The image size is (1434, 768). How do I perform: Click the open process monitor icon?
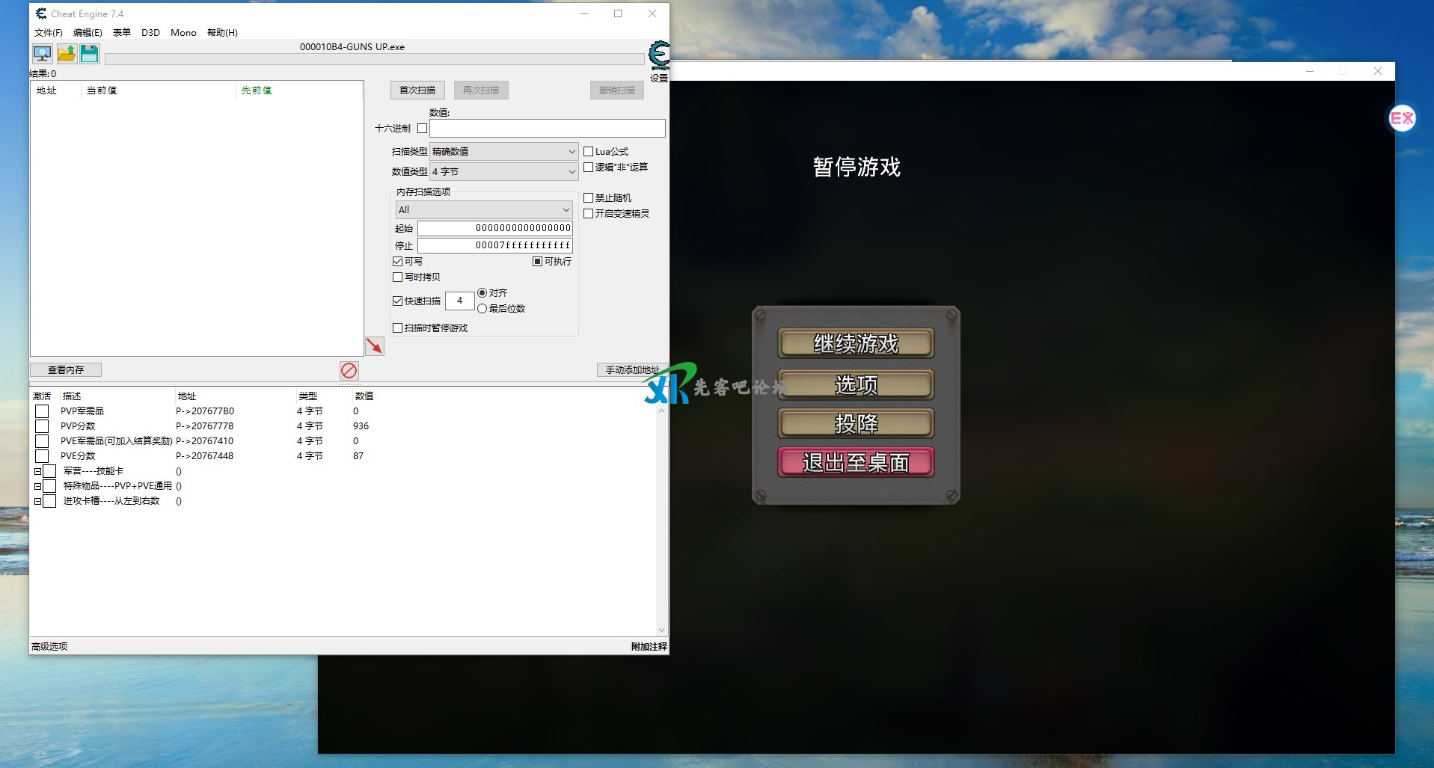pyautogui.click(x=42, y=54)
